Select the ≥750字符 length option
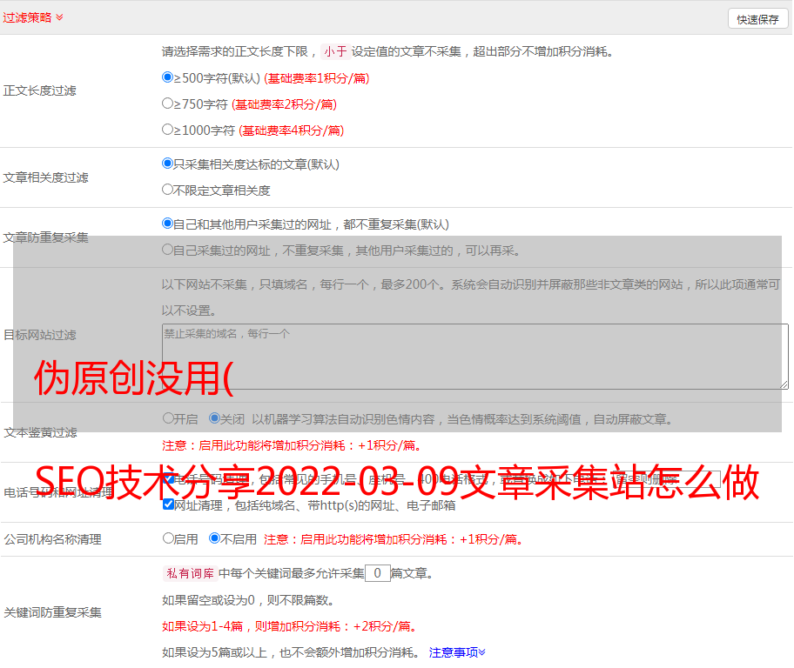Screen dimensions: 794x668 (x=168, y=104)
